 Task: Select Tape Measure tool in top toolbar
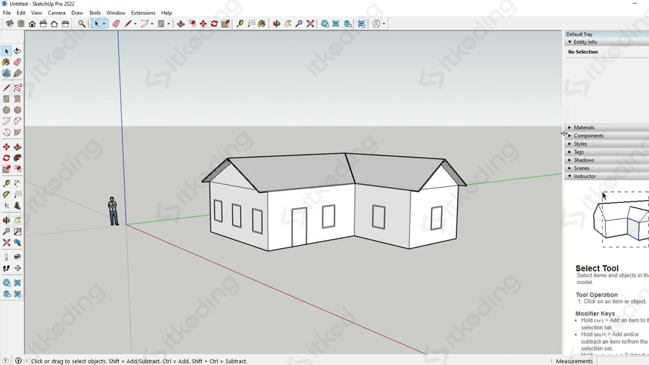point(240,23)
